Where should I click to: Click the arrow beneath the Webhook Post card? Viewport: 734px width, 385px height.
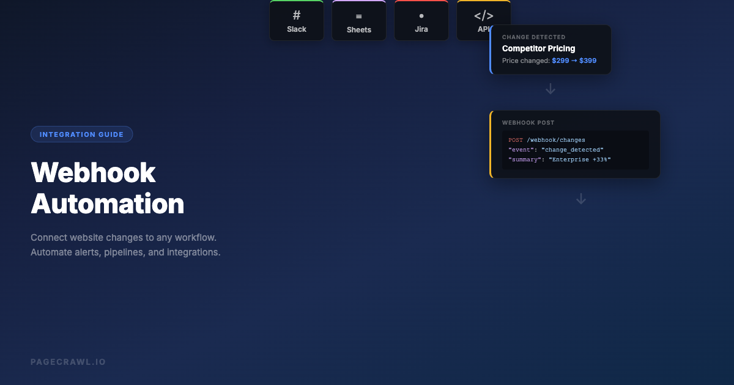[580, 198]
